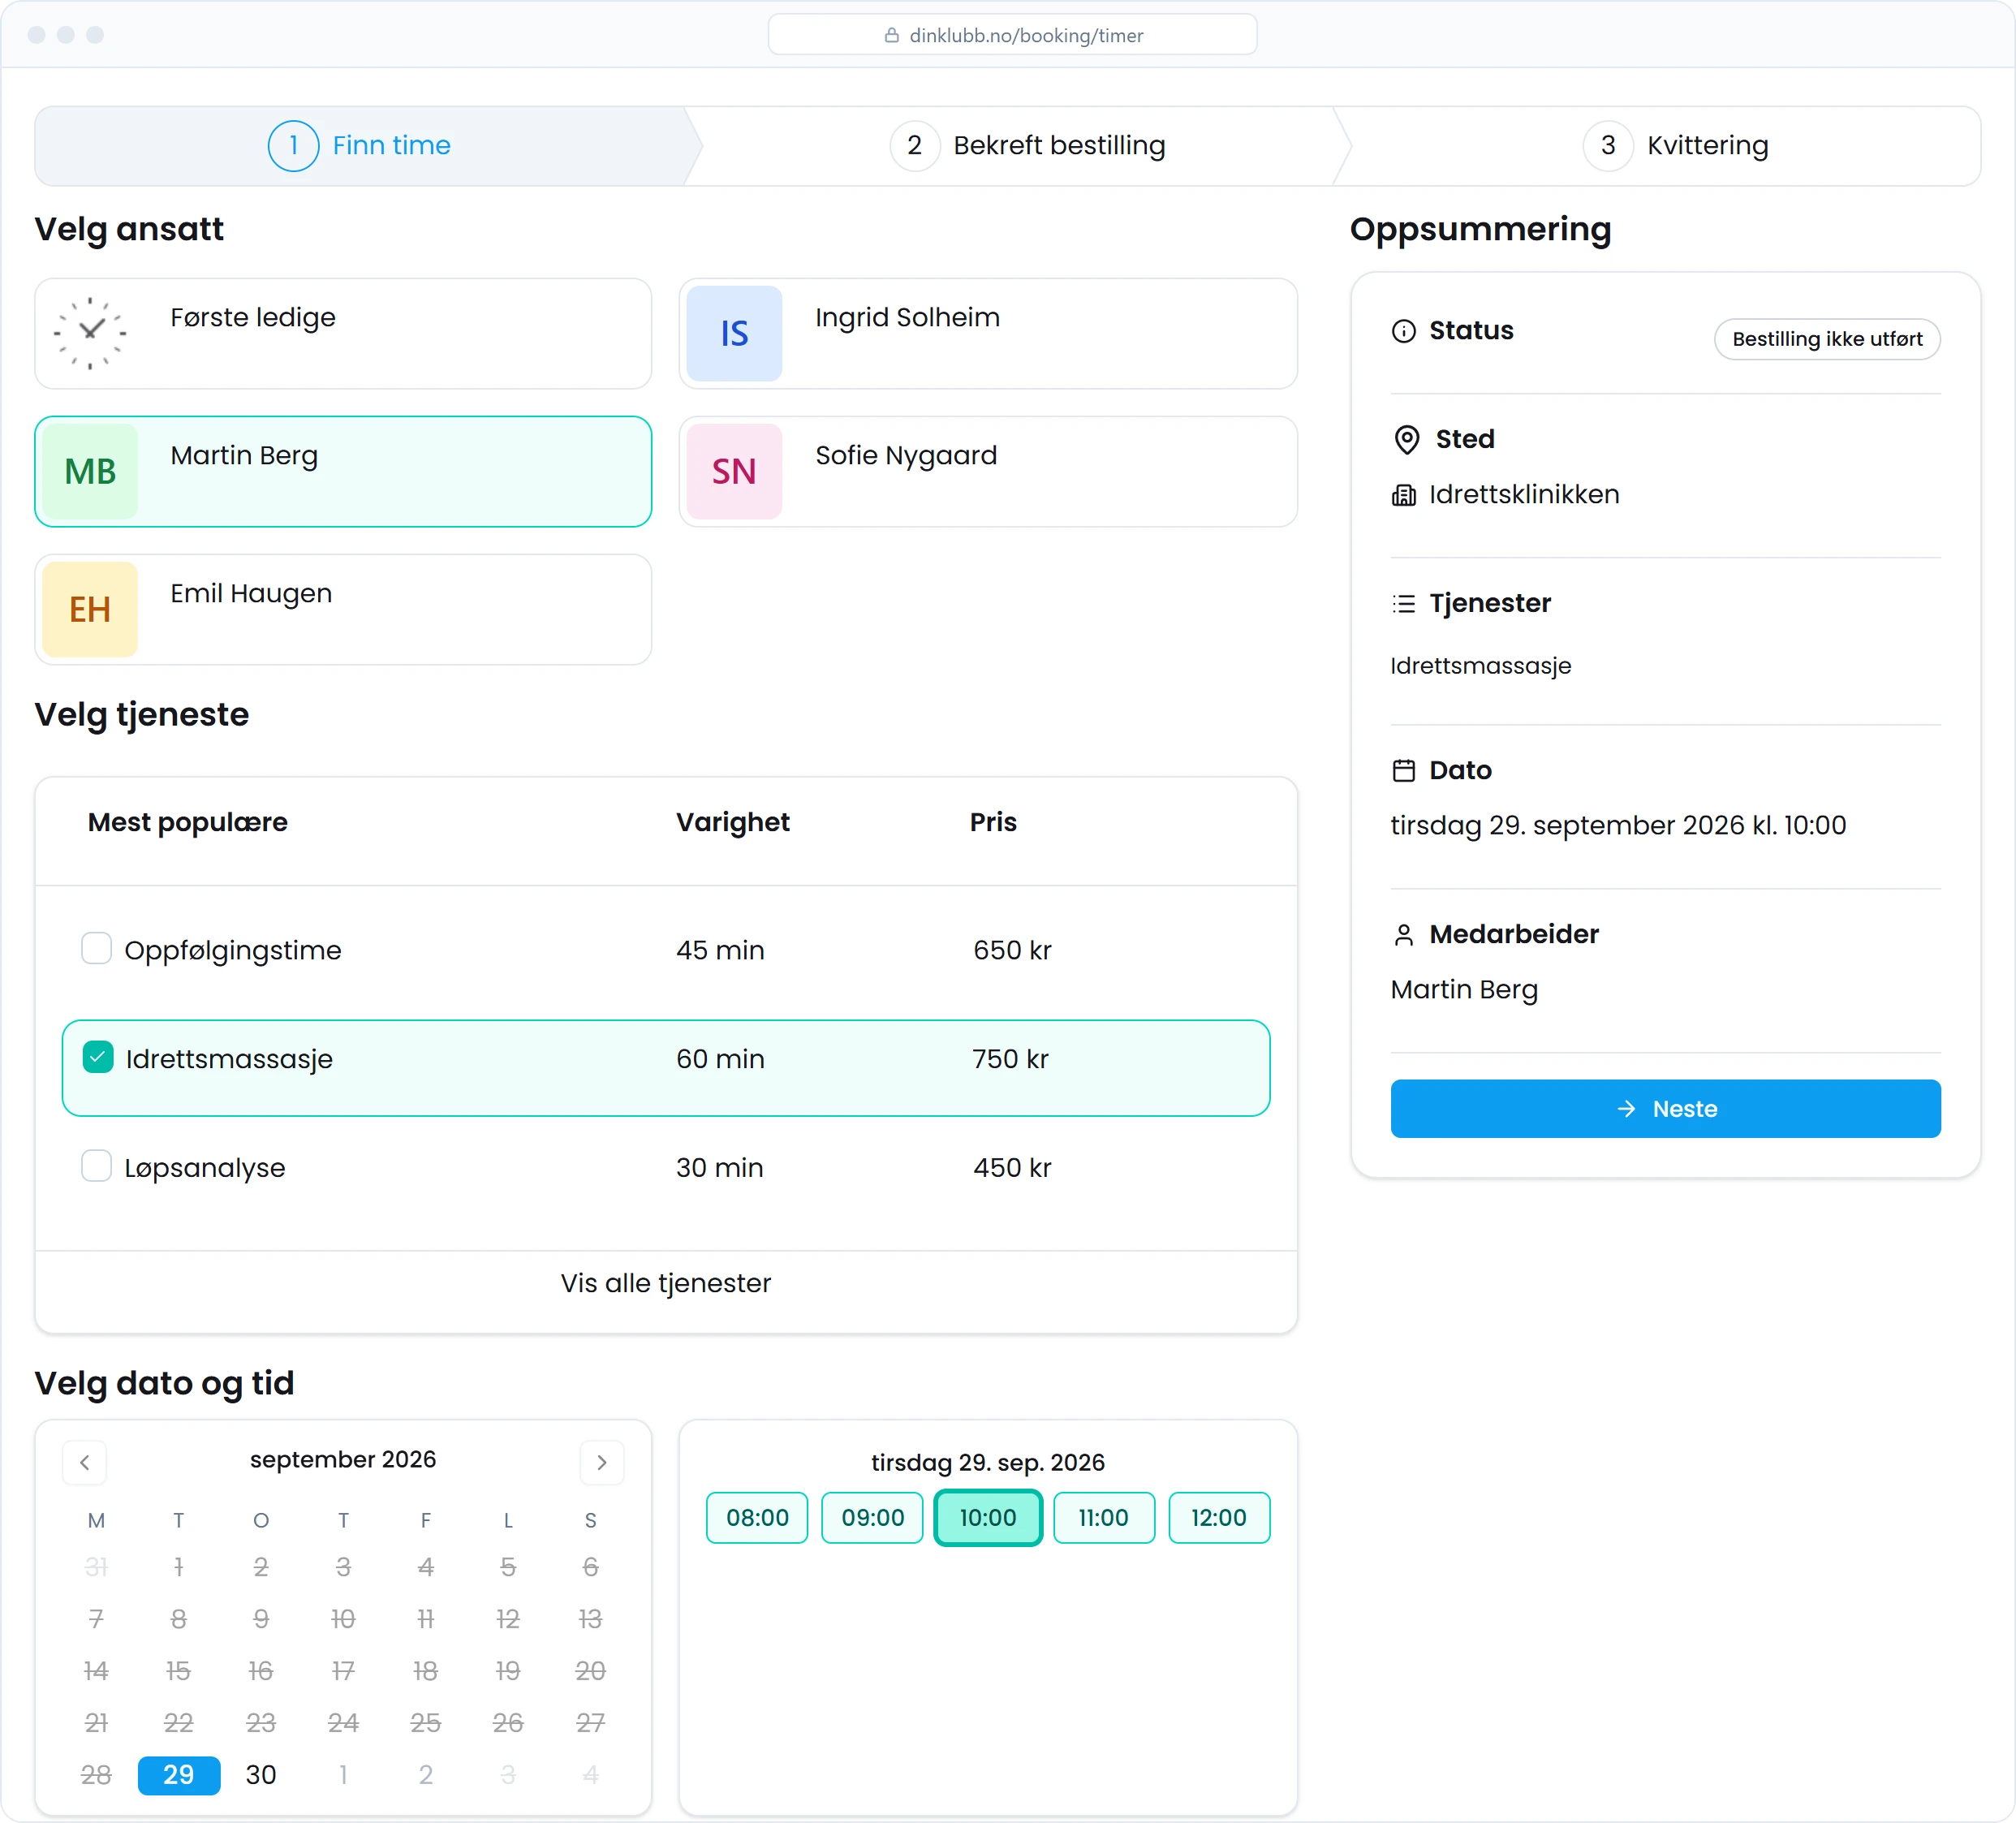Click the Bestilling ikke utført status badge
The height and width of the screenshot is (1823, 2016).
(1827, 339)
